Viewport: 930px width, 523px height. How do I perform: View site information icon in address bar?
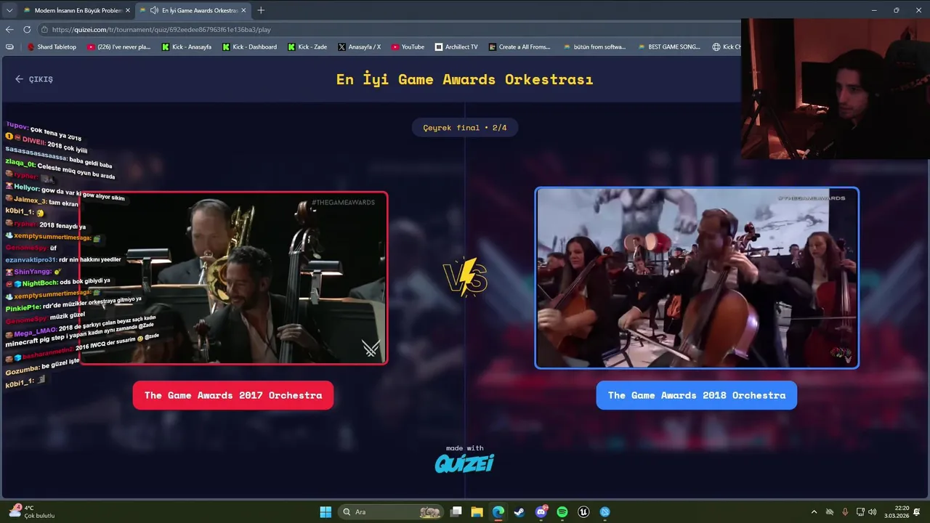(45, 30)
